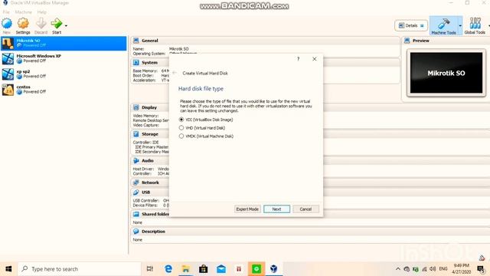Open the Machine menu

click(24, 12)
